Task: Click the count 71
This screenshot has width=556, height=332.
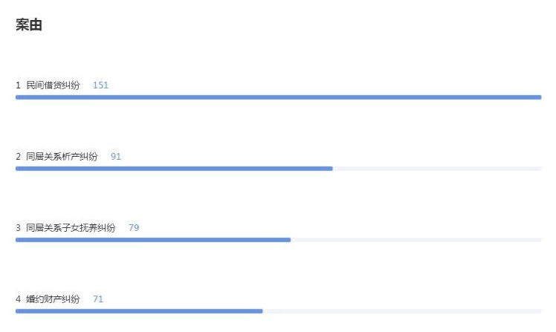Action: click(98, 299)
